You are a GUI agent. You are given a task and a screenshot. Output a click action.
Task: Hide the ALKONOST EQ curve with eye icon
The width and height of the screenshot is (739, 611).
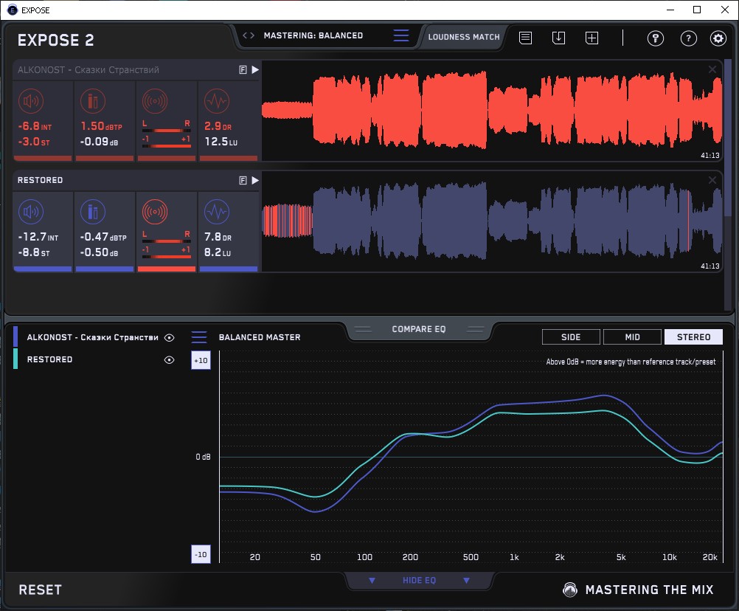tap(170, 338)
